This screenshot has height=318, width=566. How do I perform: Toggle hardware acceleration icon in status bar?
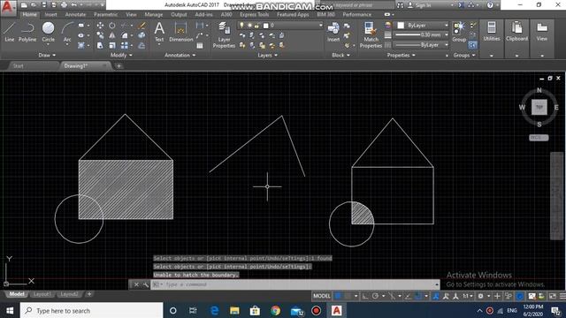coord(520,296)
